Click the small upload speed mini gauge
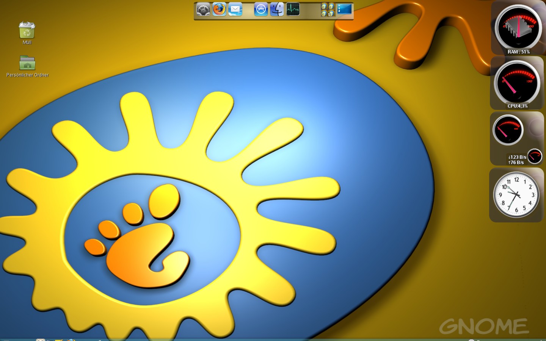Screen dimensions: 546x341 click(535, 156)
